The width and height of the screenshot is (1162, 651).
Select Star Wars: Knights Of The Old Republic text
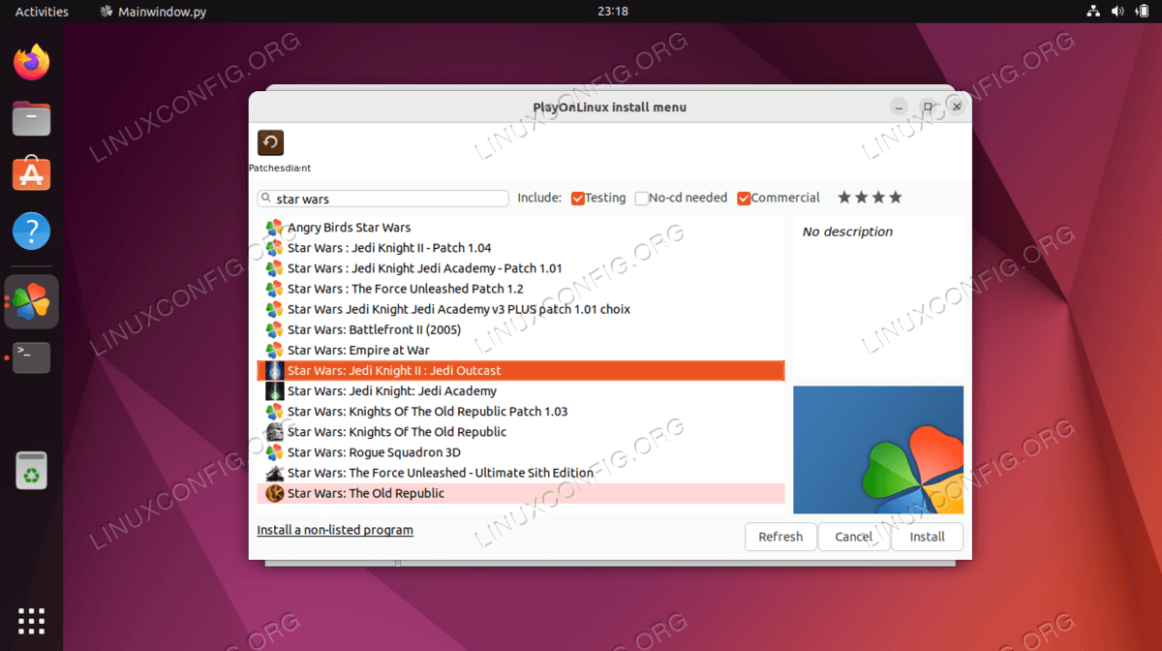[397, 432]
